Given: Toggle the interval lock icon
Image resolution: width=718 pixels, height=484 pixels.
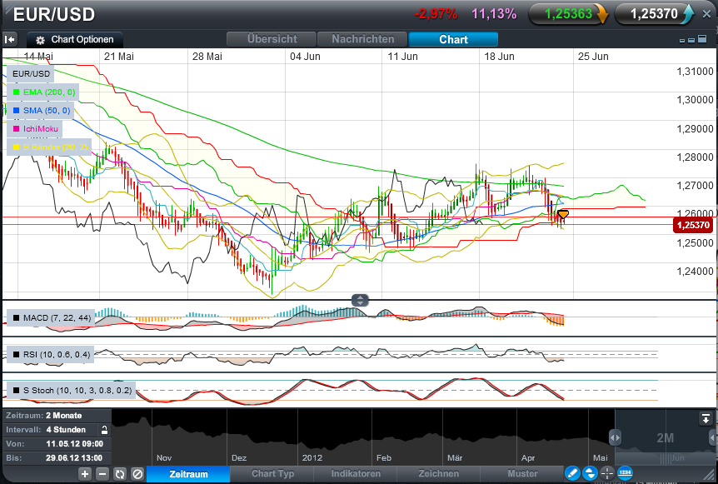Looking at the screenshot, I should pyautogui.click(x=104, y=430).
